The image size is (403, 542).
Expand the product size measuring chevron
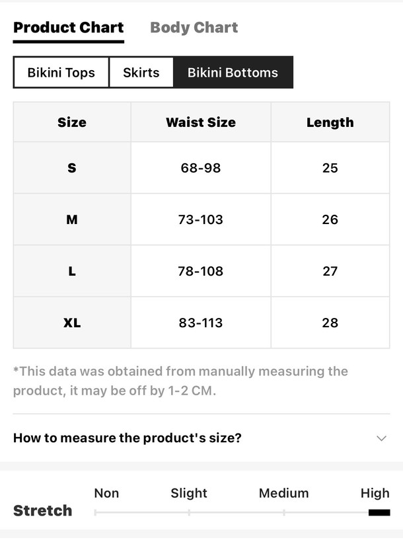pyautogui.click(x=381, y=438)
